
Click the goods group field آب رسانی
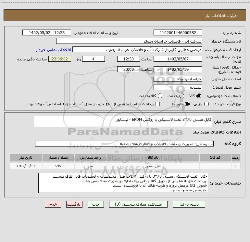click(x=124, y=144)
